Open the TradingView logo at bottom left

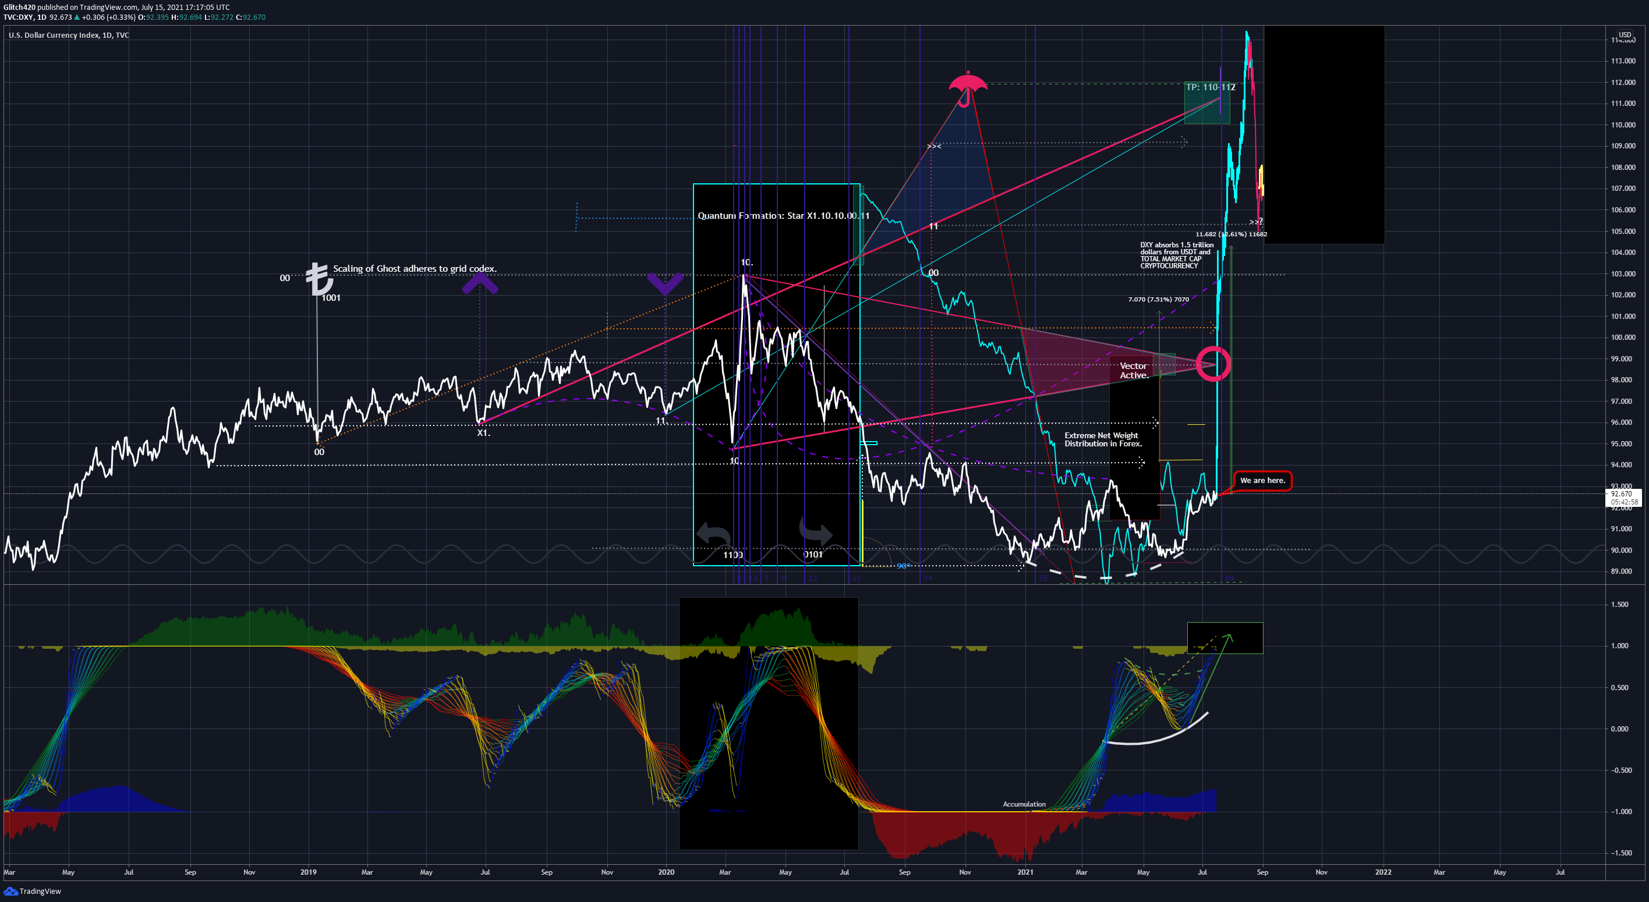pyautogui.click(x=33, y=891)
